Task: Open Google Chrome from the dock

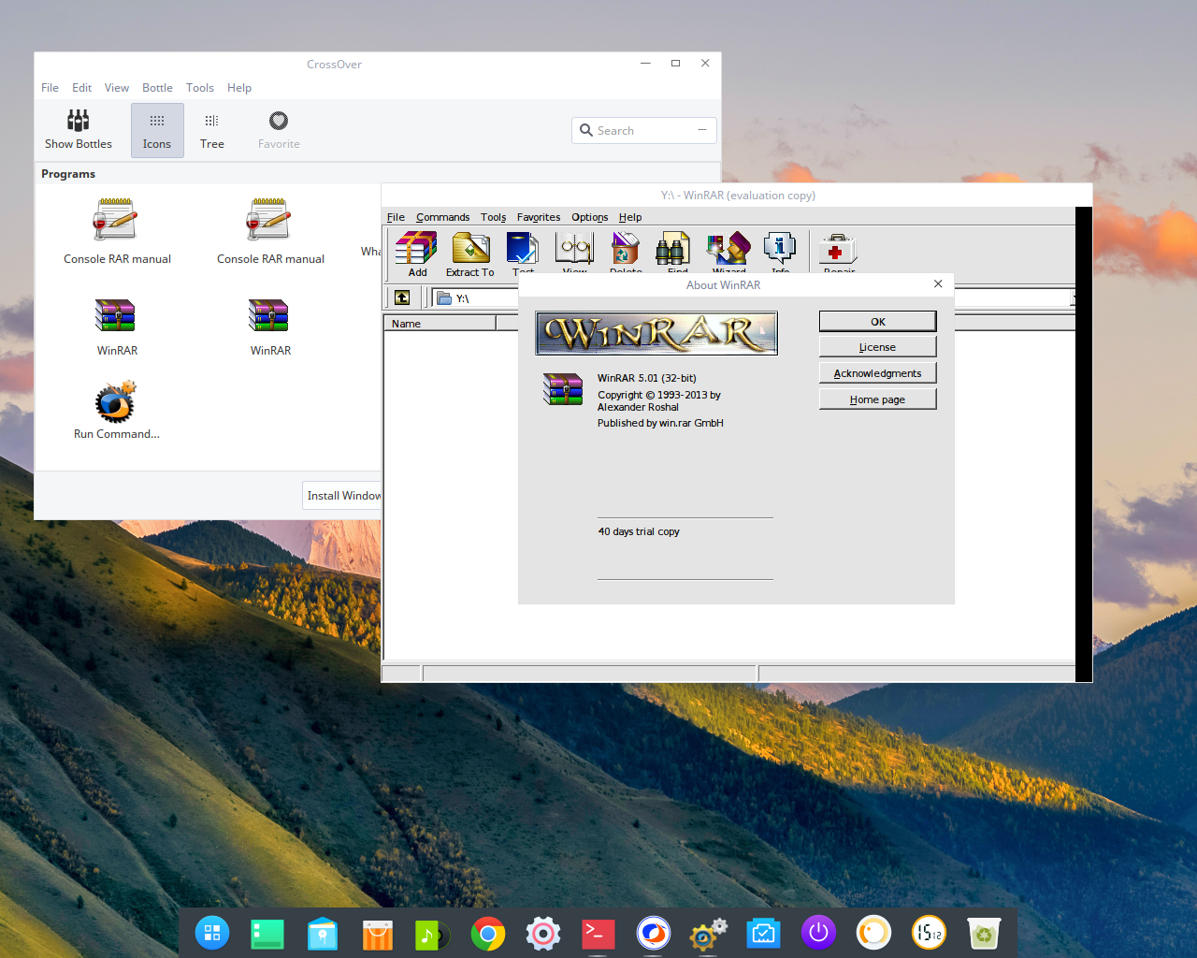Action: point(487,933)
